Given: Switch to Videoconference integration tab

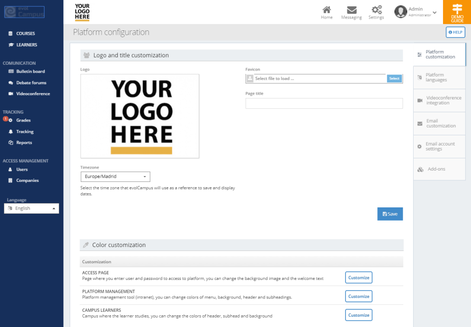Looking at the screenshot, I should pyautogui.click(x=439, y=101).
